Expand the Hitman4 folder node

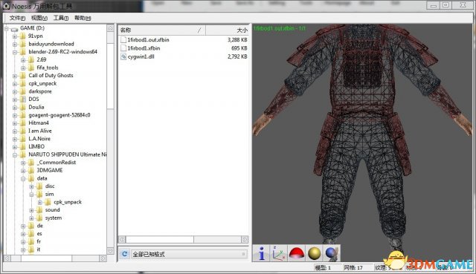[15, 123]
